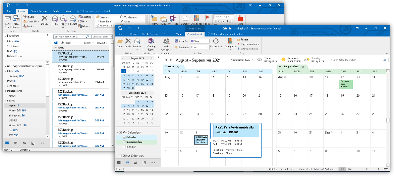Open the Reminder None dropdown
The image size is (394, 176).
208,47
